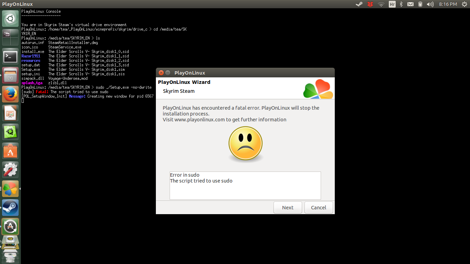Click the Steam tray indicator
Viewport: 470px width, 264px height.
(x=359, y=4)
